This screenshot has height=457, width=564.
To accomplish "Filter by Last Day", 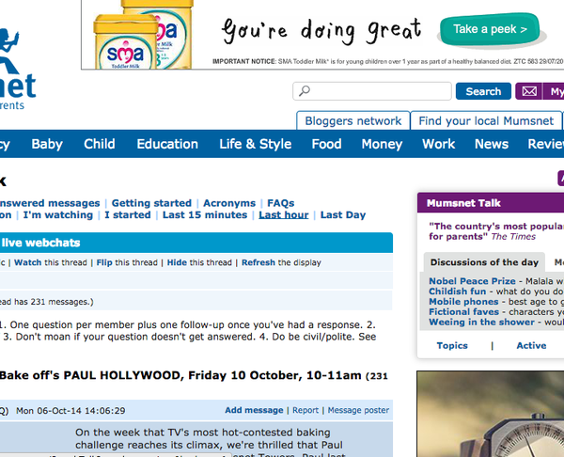I will pyautogui.click(x=343, y=214).
